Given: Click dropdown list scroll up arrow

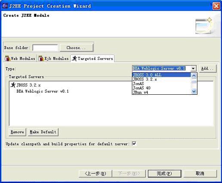Looking at the screenshot, I should pos(194,76).
